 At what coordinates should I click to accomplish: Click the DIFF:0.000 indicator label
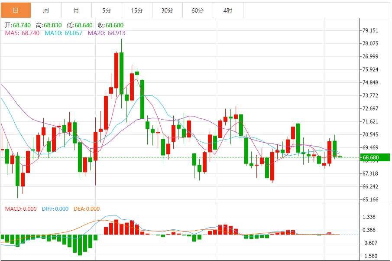point(55,209)
